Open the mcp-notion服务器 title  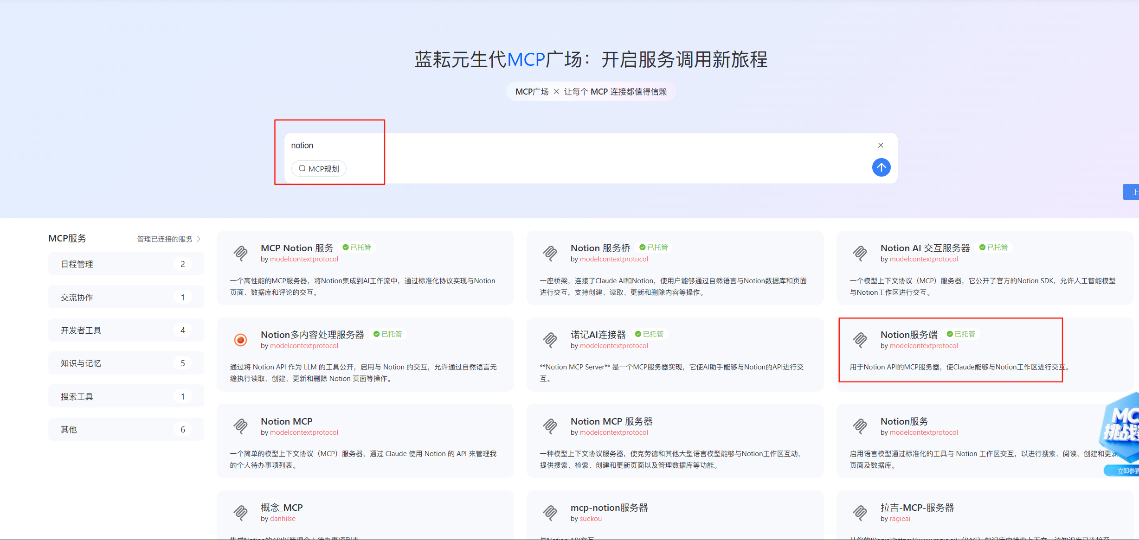[609, 508]
